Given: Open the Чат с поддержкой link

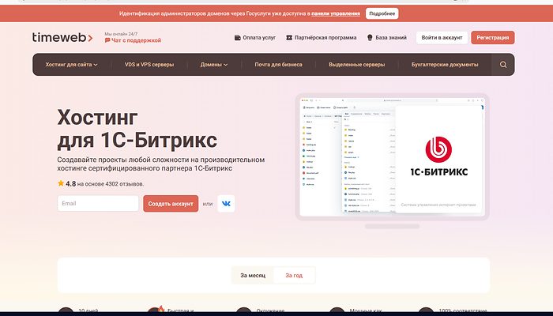Looking at the screenshot, I should click(x=133, y=40).
